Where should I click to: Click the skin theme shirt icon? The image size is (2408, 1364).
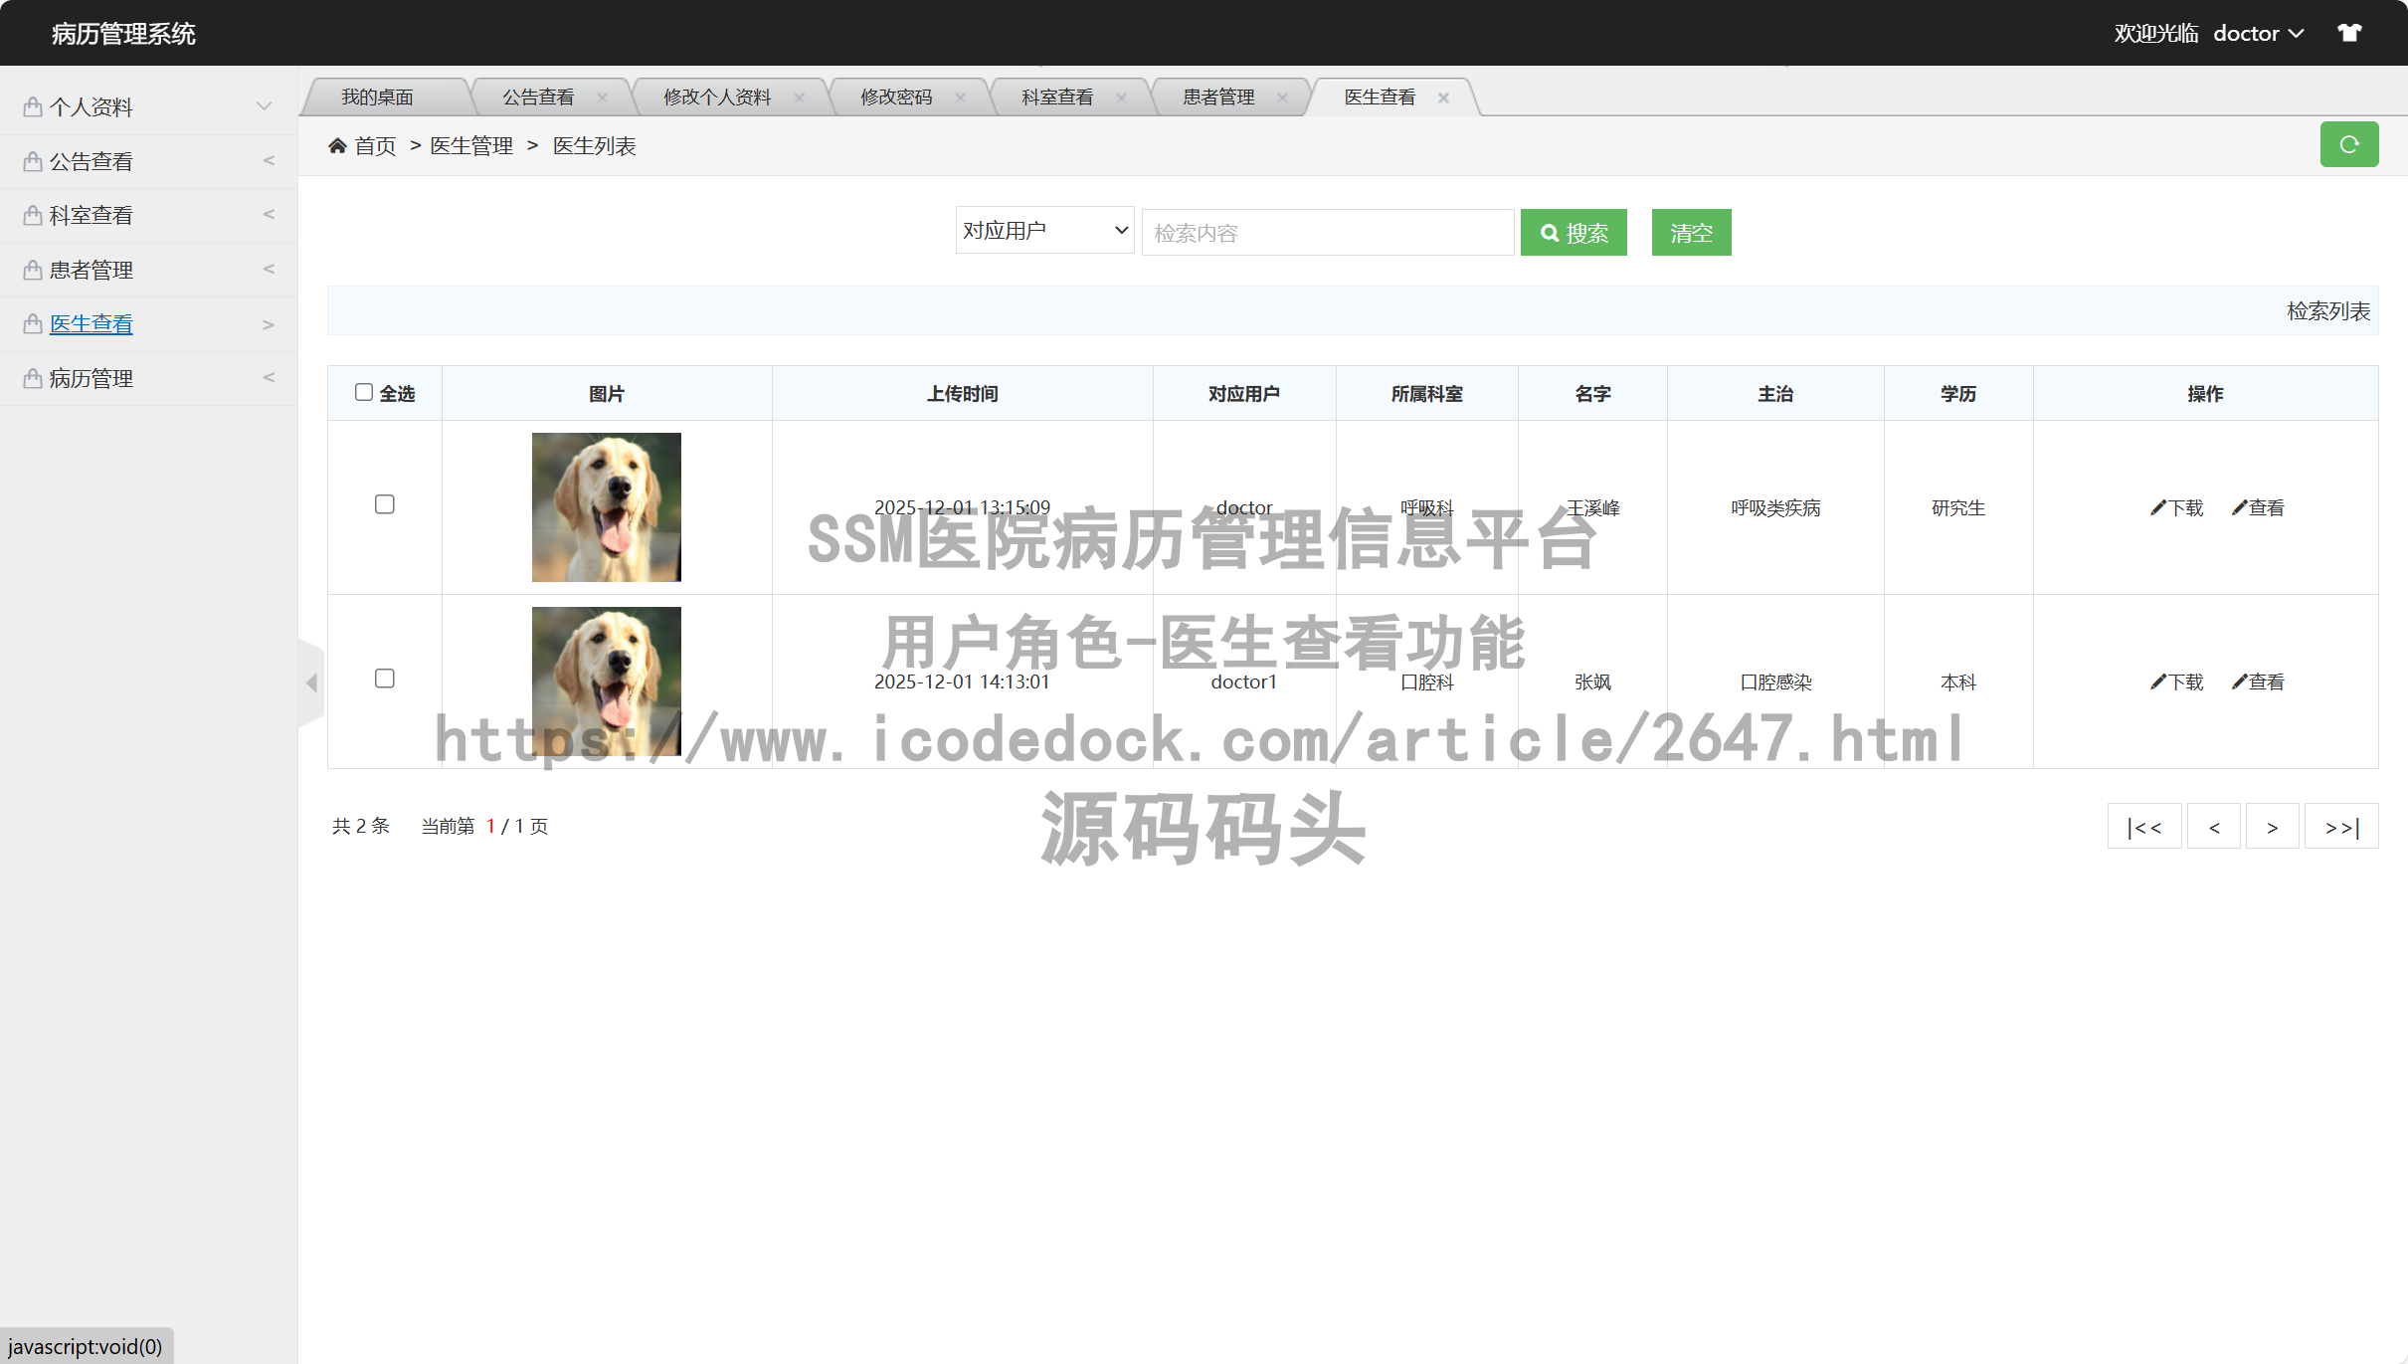tap(2349, 33)
